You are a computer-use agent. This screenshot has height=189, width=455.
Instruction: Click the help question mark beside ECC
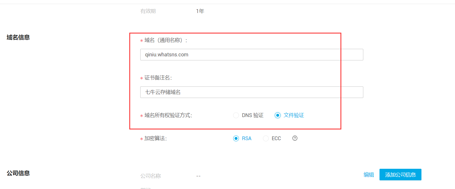[295, 138]
